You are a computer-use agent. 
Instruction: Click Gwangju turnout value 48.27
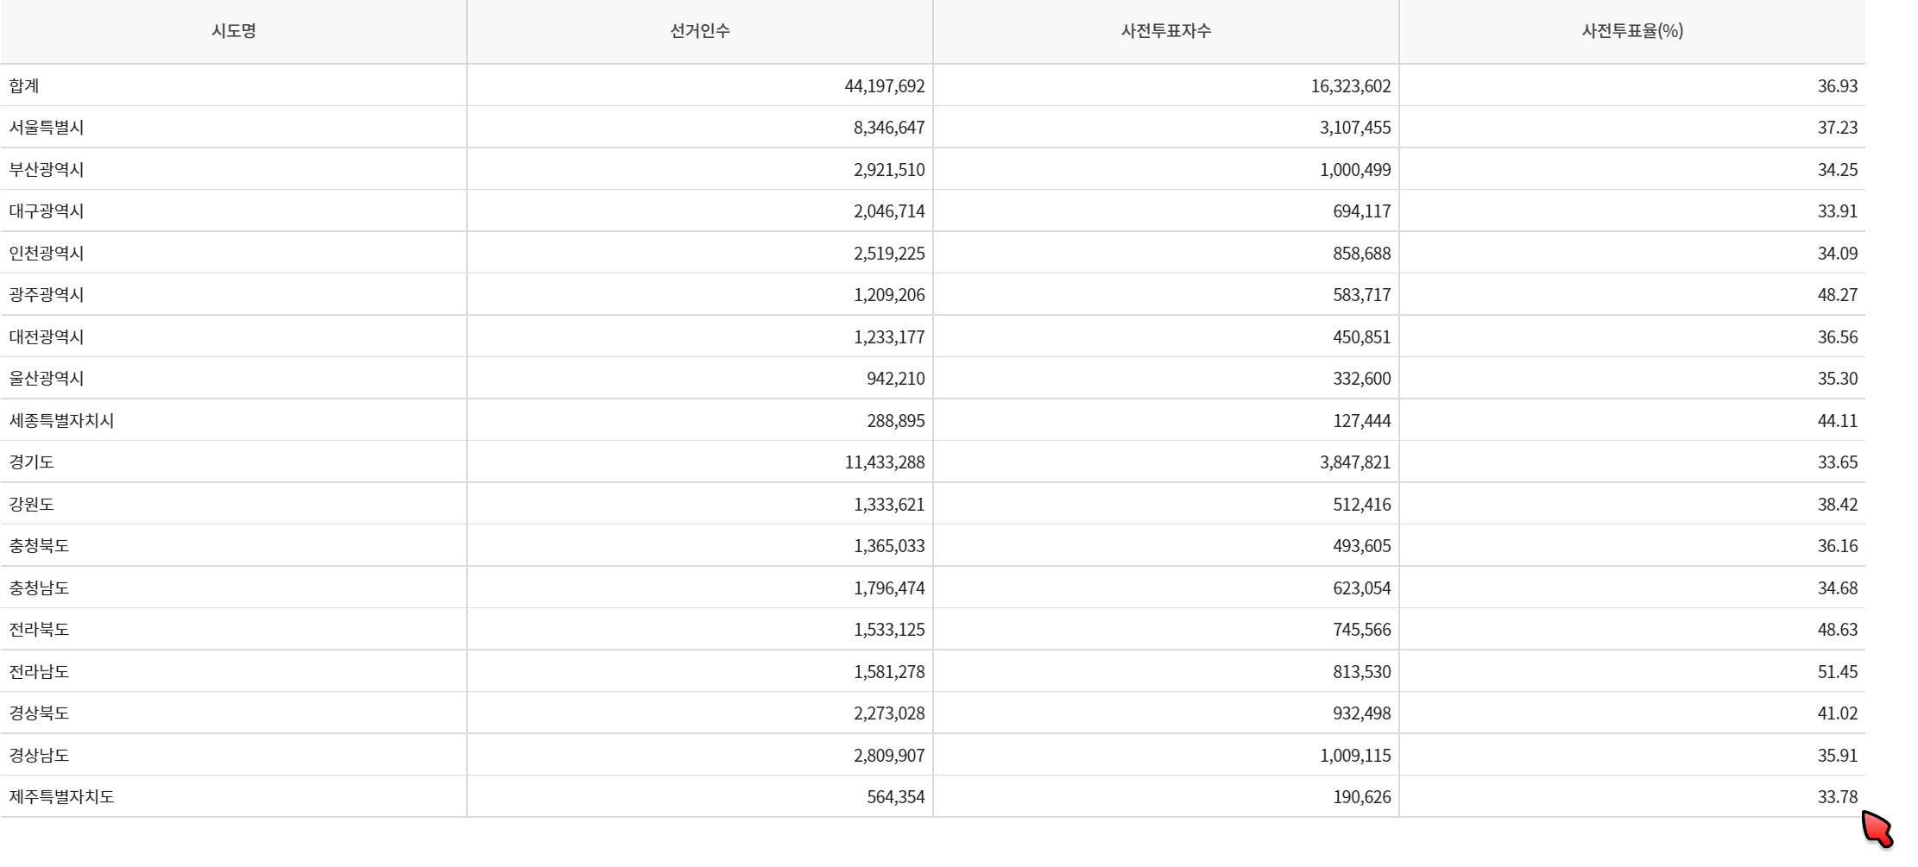tap(1838, 295)
